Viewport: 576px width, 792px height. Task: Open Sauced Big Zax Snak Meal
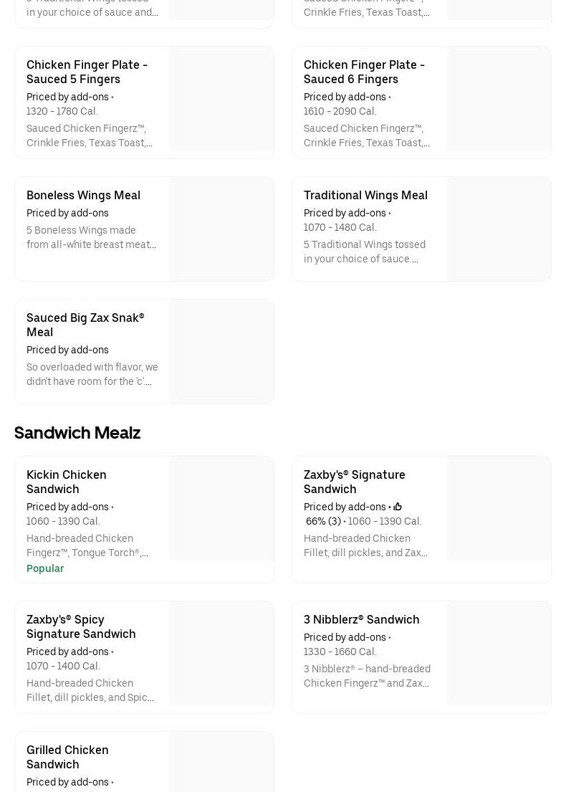pyautogui.click(x=85, y=325)
